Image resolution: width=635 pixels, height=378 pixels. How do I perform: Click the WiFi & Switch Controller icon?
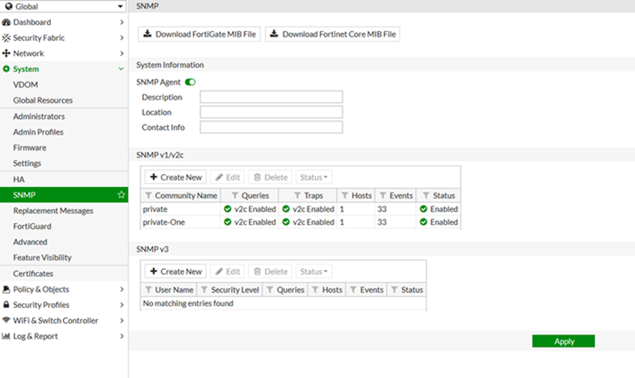[x=7, y=320]
